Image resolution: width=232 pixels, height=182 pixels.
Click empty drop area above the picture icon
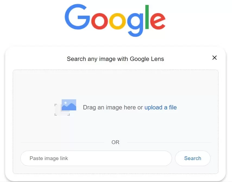[115, 84]
